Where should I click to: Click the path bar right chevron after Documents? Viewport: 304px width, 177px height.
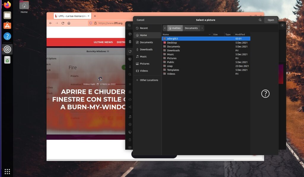tap(202, 28)
